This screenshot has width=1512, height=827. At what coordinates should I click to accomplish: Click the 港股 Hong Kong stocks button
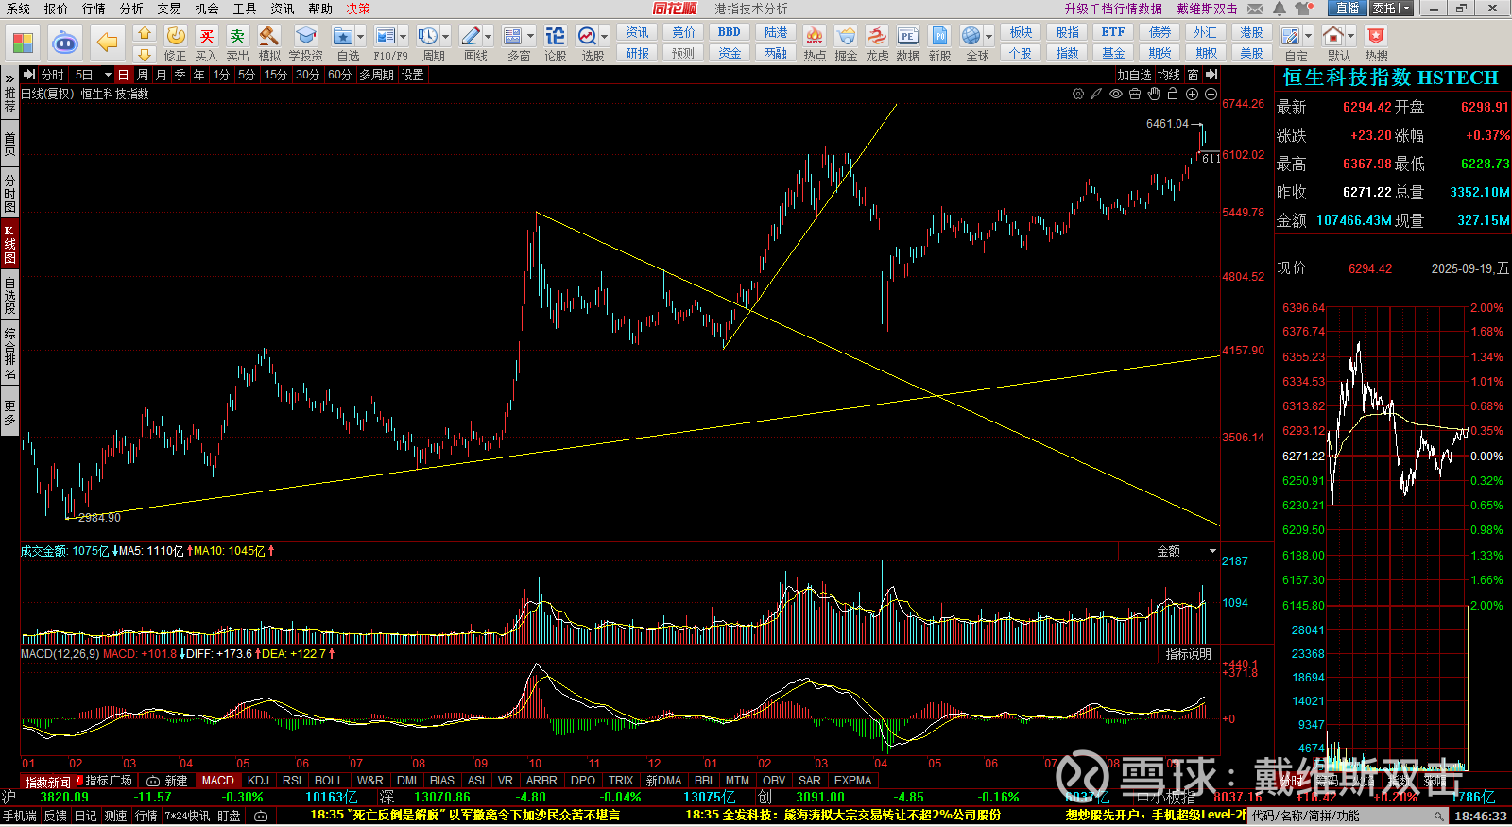click(x=1252, y=32)
